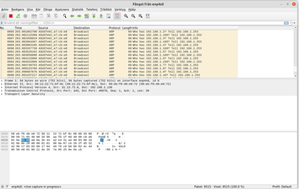
Task: Open a capture file
Action: click(34, 16)
